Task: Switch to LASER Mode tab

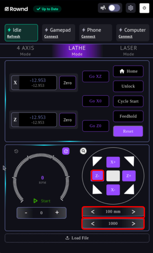Action: (x=128, y=51)
